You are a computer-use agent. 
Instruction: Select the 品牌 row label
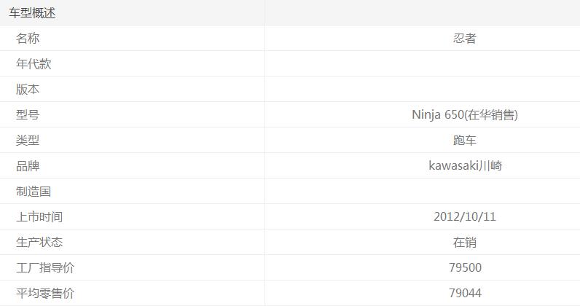click(28, 166)
